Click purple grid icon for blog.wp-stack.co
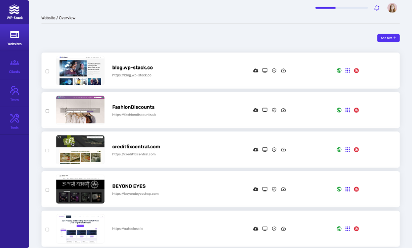 click(x=348, y=70)
